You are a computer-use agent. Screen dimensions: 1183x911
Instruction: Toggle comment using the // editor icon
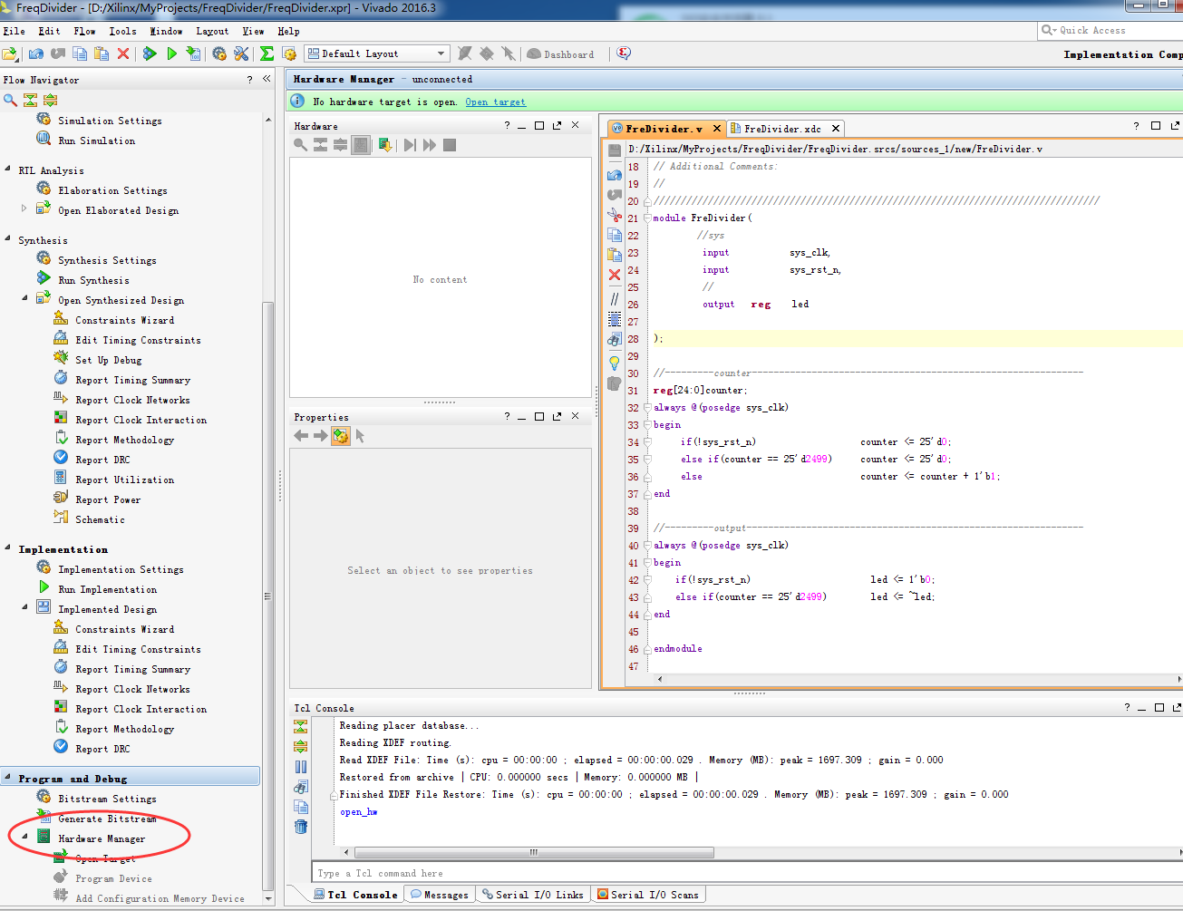615,298
